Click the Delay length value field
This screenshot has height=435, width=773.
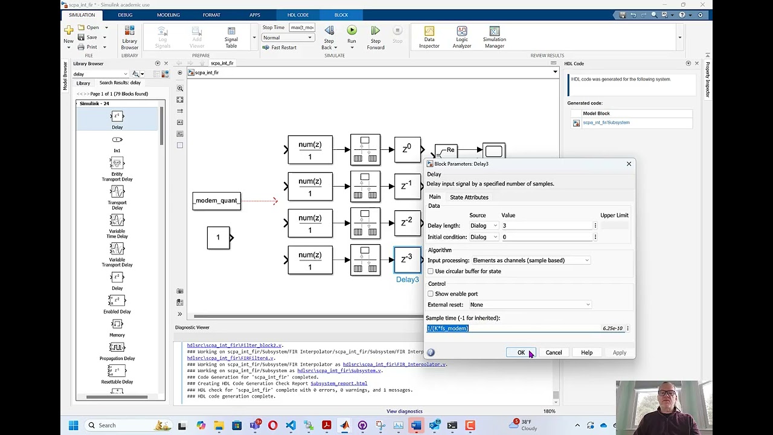(x=547, y=225)
